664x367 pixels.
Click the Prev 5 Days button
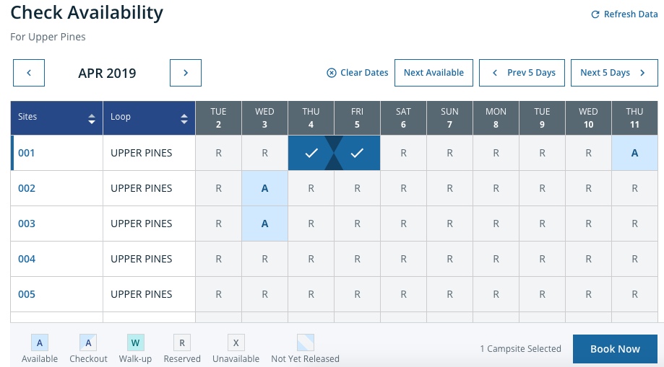[524, 73]
